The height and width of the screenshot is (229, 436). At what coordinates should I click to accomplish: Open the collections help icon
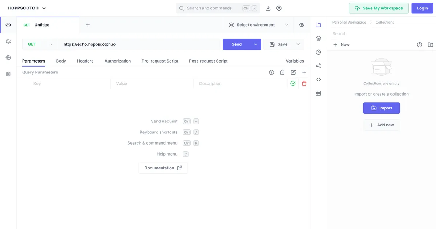click(x=420, y=44)
